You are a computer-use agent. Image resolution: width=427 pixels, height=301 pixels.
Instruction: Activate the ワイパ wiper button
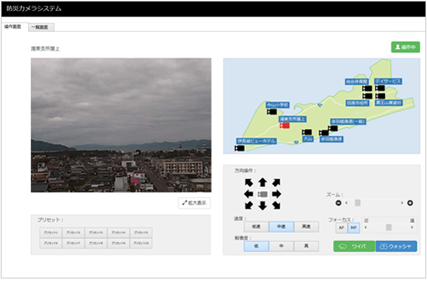point(354,246)
